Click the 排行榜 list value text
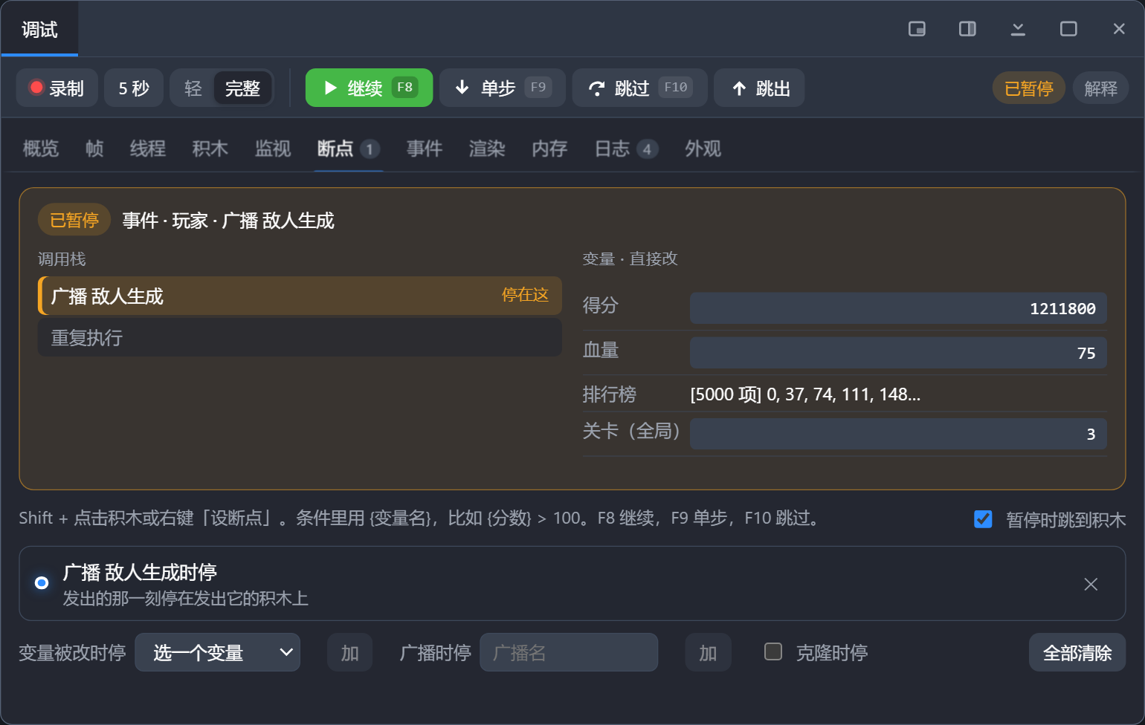The height and width of the screenshot is (725, 1145). (805, 394)
